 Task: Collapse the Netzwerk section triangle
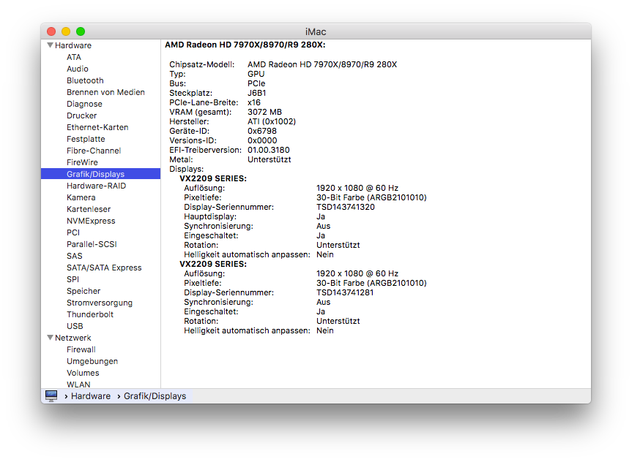click(50, 338)
